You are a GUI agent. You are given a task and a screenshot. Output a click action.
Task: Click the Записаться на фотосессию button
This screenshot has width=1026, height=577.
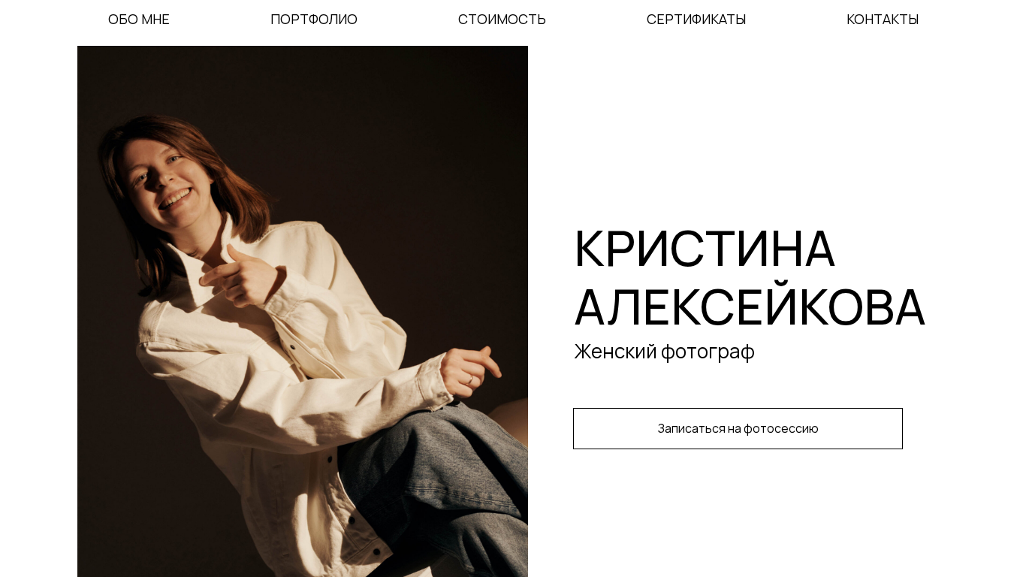(738, 428)
